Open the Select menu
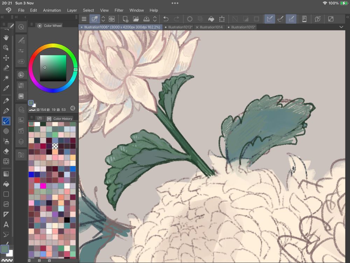Viewport: 350px width, 263px height. (89, 10)
